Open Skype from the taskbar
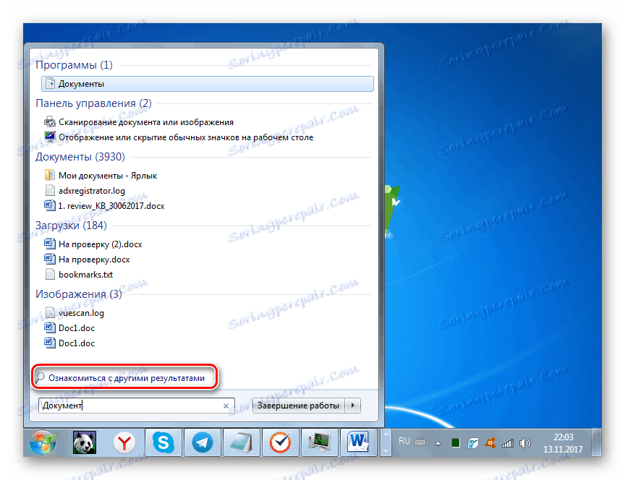This screenshot has width=625, height=480. point(163,442)
